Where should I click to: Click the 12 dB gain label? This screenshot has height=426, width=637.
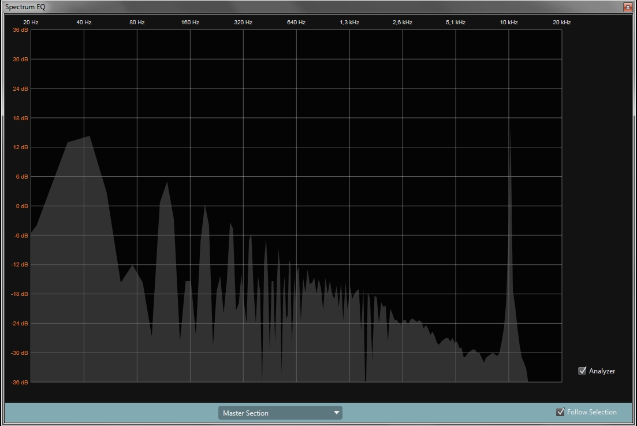[20, 147]
